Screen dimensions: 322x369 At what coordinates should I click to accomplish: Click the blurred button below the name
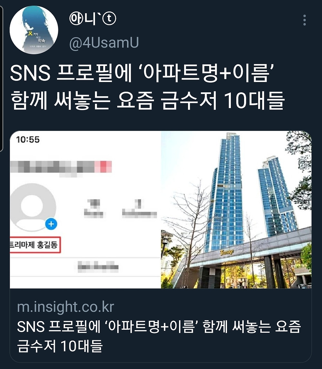[x=98, y=267]
